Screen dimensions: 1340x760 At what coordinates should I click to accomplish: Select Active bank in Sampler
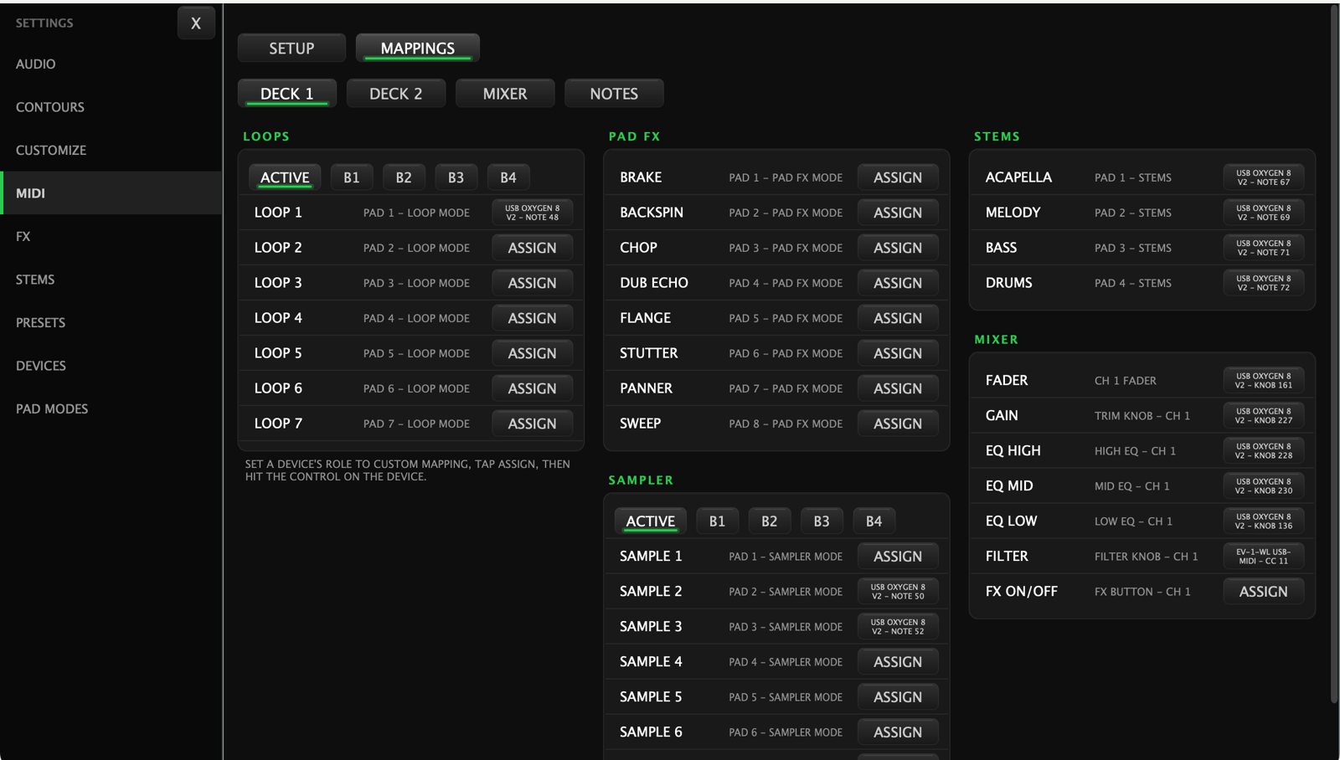point(651,521)
